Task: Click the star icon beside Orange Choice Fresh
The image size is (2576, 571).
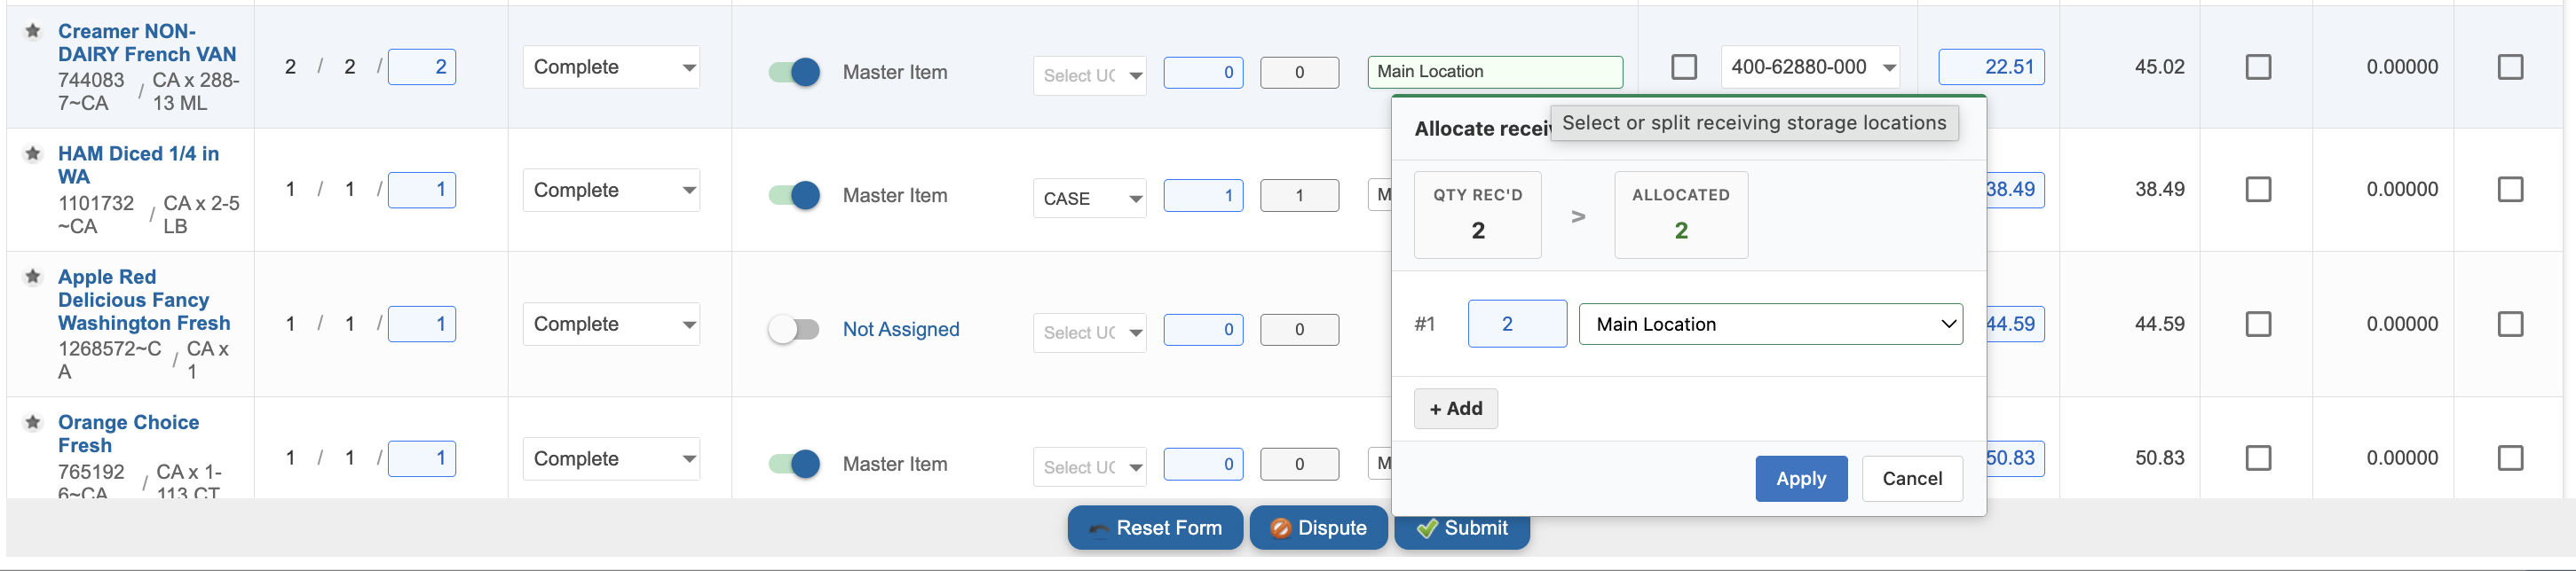Action: pos(33,422)
